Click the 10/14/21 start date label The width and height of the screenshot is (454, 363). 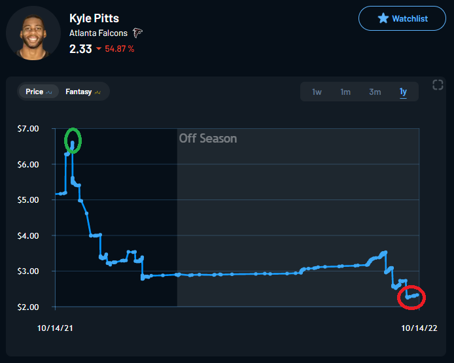click(x=55, y=327)
